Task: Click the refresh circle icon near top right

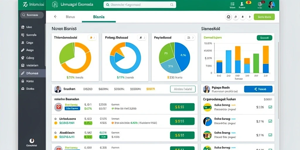Action: [228, 17]
